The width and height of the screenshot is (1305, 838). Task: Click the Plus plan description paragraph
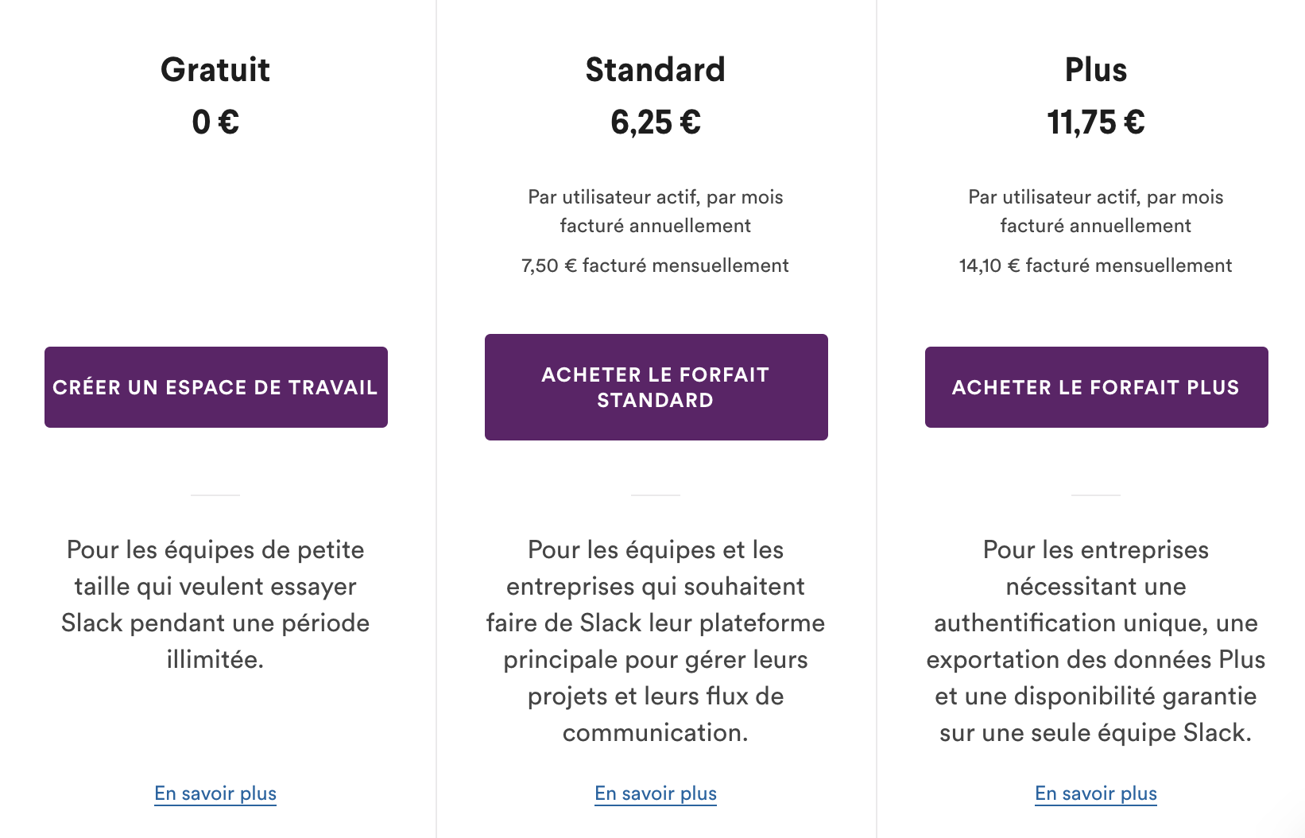(x=1095, y=640)
